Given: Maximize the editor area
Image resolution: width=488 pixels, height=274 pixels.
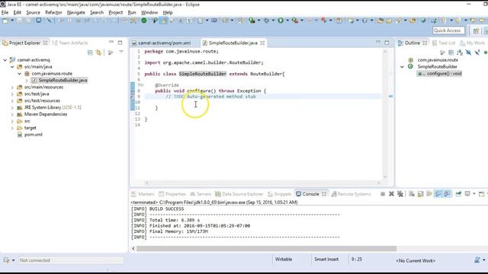Looking at the screenshot, I should pyautogui.click(x=387, y=43).
